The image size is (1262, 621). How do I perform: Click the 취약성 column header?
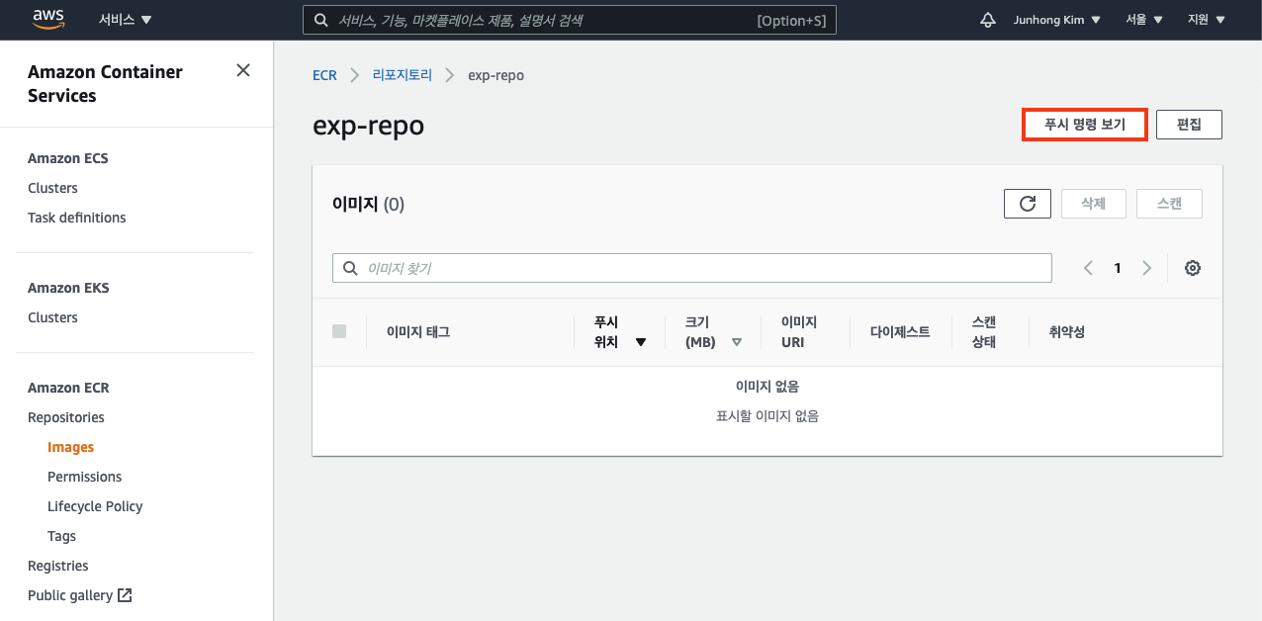point(1067,332)
